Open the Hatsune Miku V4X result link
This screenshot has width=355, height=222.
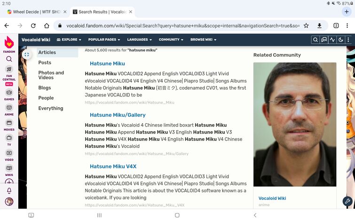coord(113,166)
